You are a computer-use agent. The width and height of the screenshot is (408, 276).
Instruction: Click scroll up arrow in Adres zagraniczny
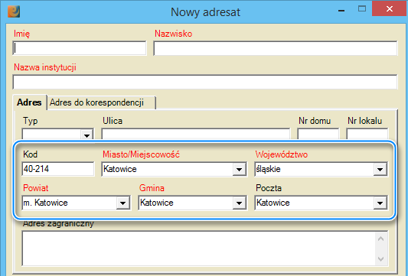coord(380,239)
